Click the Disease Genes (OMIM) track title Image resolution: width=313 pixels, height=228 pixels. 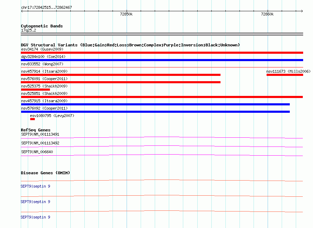(45, 173)
